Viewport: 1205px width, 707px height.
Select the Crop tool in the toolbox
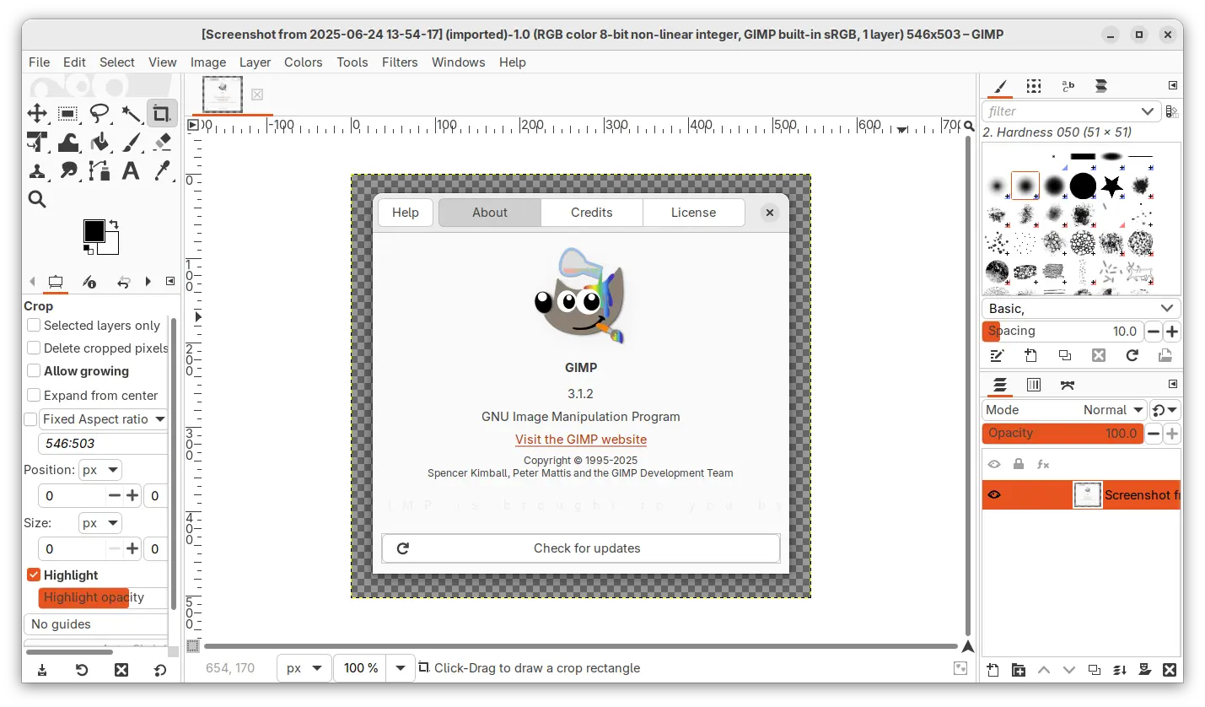162,113
